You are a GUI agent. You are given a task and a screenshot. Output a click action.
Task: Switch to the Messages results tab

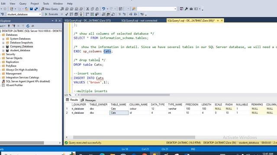tap(88, 100)
